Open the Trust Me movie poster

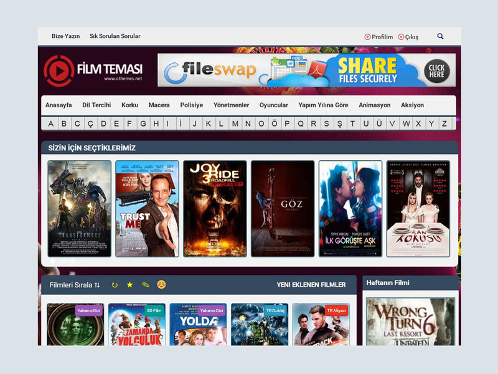point(147,209)
